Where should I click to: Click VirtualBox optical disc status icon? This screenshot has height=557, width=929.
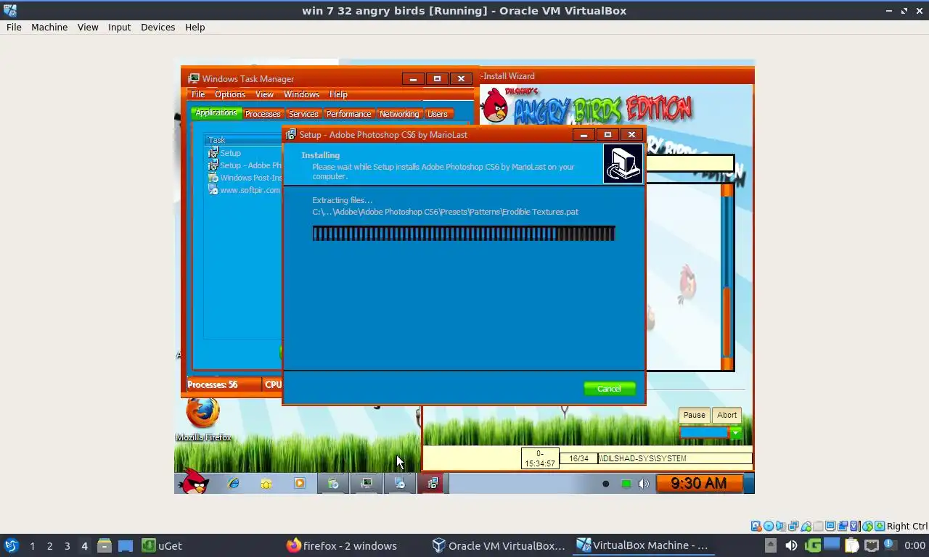tap(769, 526)
